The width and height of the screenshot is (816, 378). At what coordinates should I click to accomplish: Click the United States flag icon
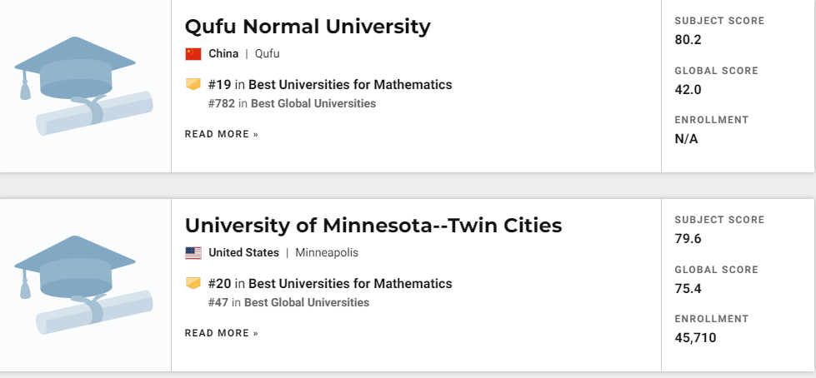pyautogui.click(x=193, y=253)
